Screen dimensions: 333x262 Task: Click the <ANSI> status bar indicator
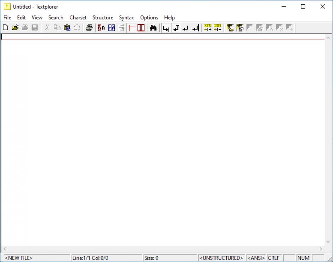(256, 258)
